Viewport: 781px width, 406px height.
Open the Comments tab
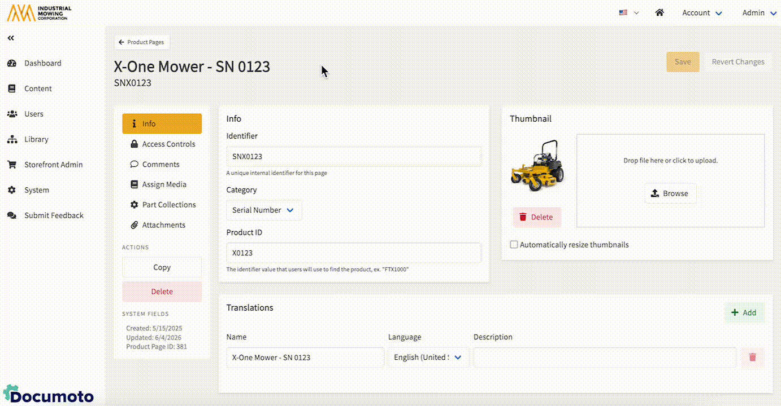pyautogui.click(x=162, y=164)
